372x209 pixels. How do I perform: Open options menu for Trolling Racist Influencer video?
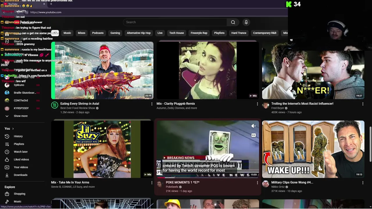(363, 104)
